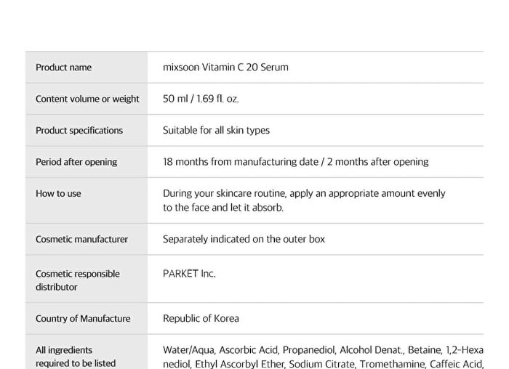Click 'Cosmetic responsible distributor' label
The image size is (509, 369).
[78, 280]
